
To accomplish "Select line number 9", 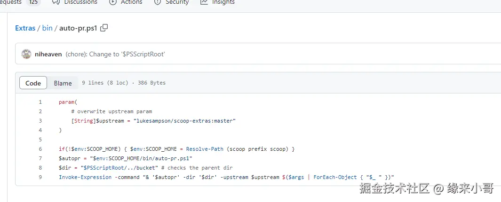I will coord(40,177).
